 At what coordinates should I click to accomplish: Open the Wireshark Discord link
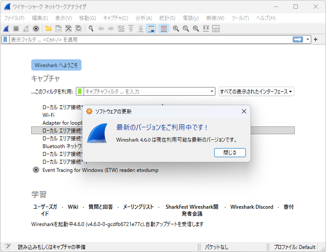(252, 207)
